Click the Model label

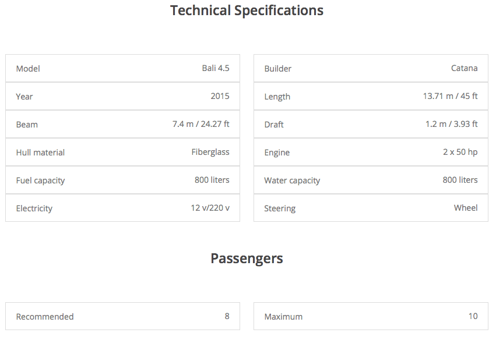pyautogui.click(x=28, y=69)
